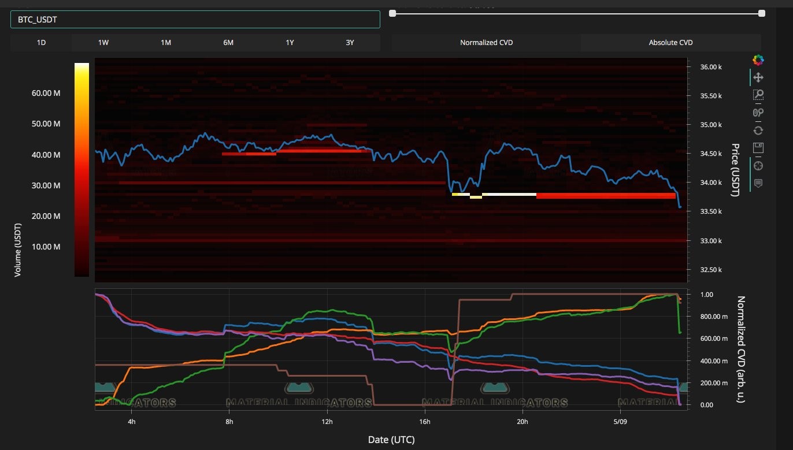Click the 12h time axis label

(327, 421)
